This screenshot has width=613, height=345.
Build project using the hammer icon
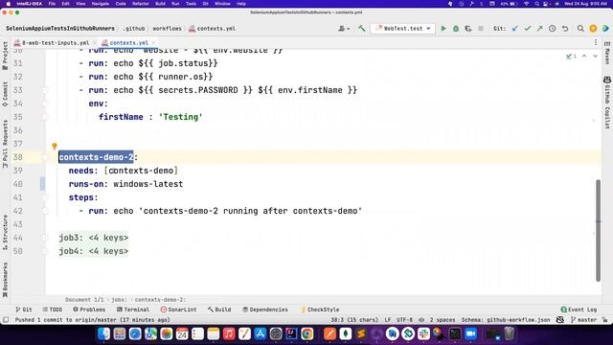point(362,28)
